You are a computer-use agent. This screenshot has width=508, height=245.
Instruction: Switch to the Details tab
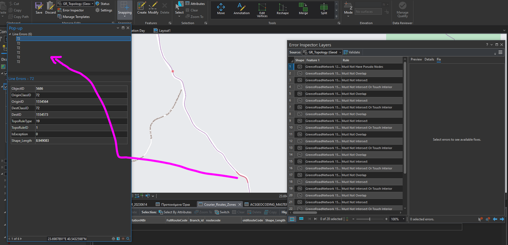click(429, 59)
